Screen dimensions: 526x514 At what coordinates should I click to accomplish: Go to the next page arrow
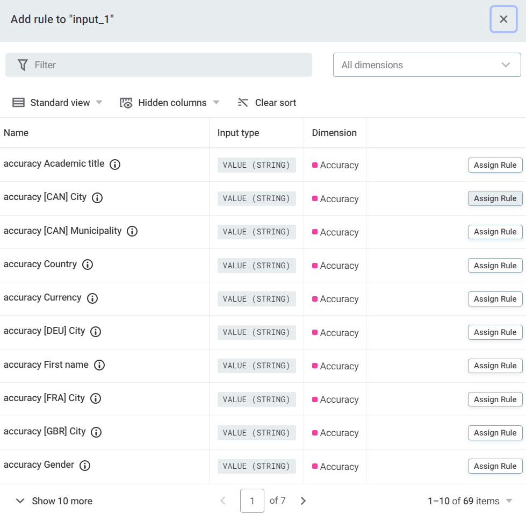click(303, 501)
